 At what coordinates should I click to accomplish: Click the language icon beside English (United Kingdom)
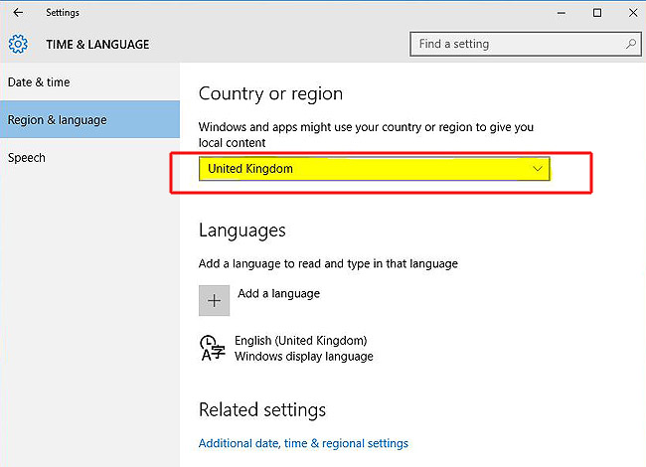coord(212,348)
